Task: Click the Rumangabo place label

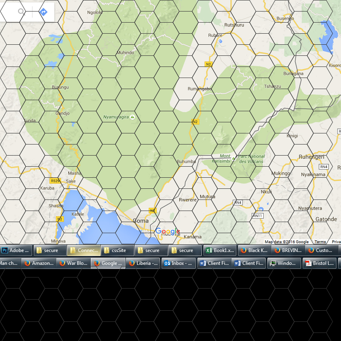Action: click(199, 89)
